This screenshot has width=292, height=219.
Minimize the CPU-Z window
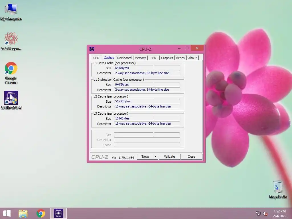click(179, 48)
